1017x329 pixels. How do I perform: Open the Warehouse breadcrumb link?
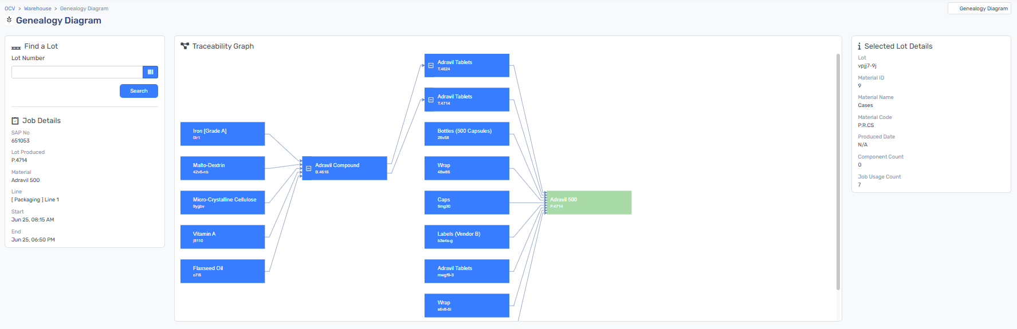(x=38, y=9)
